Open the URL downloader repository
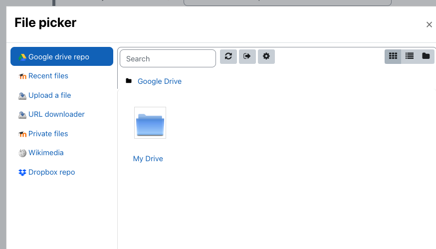 pyautogui.click(x=56, y=114)
